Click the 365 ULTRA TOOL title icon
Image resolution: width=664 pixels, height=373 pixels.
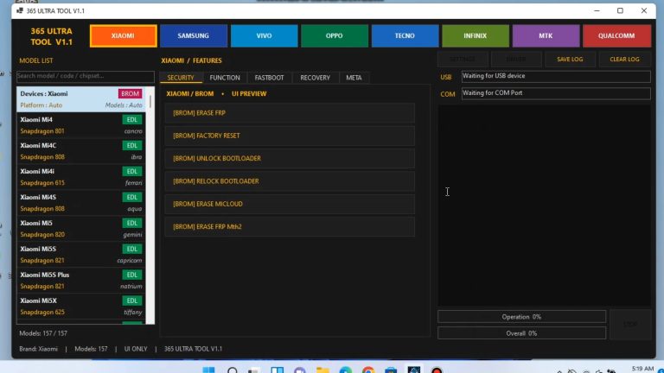point(20,10)
